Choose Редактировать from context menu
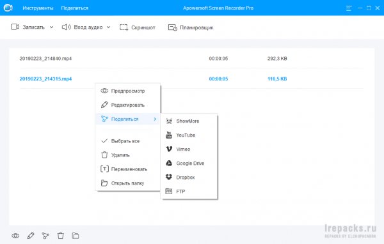The width and height of the screenshot is (384, 244). (128, 105)
